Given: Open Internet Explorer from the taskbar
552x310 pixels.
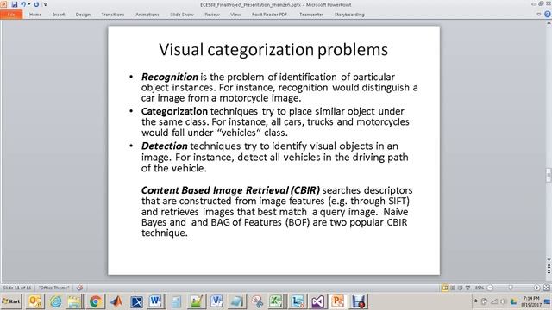Looking at the screenshot, I should [x=55, y=301].
